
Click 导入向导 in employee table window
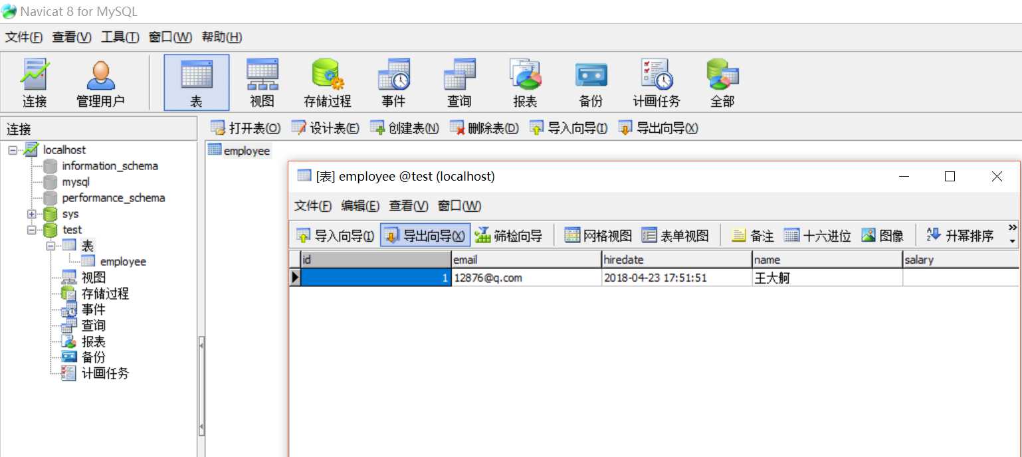point(335,235)
